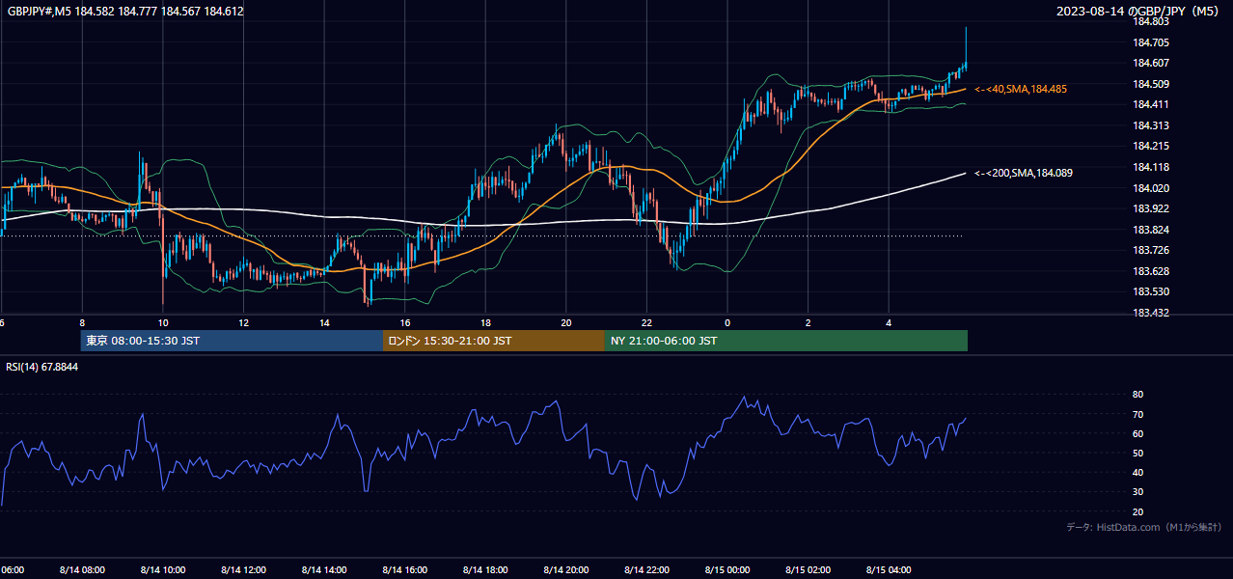Viewport: 1233px width, 579px height.
Task: Click the 8/14 16:00 time axis label
Action: click(404, 570)
